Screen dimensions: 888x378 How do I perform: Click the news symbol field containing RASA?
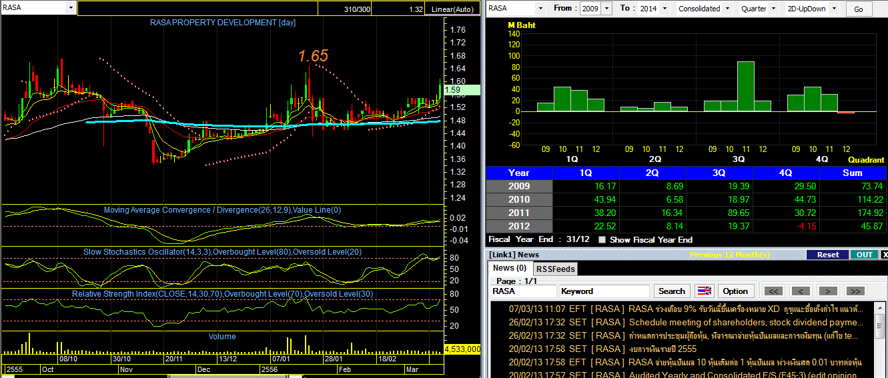point(524,291)
